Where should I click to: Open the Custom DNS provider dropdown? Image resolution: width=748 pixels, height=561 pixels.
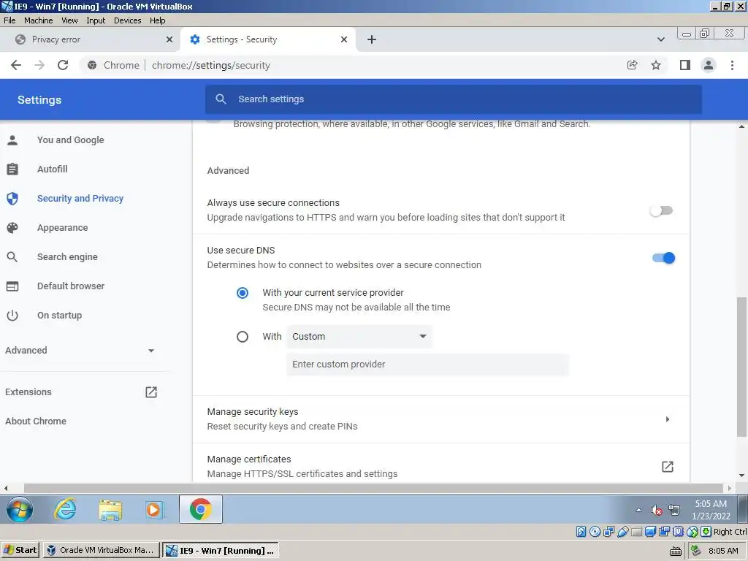pyautogui.click(x=359, y=336)
